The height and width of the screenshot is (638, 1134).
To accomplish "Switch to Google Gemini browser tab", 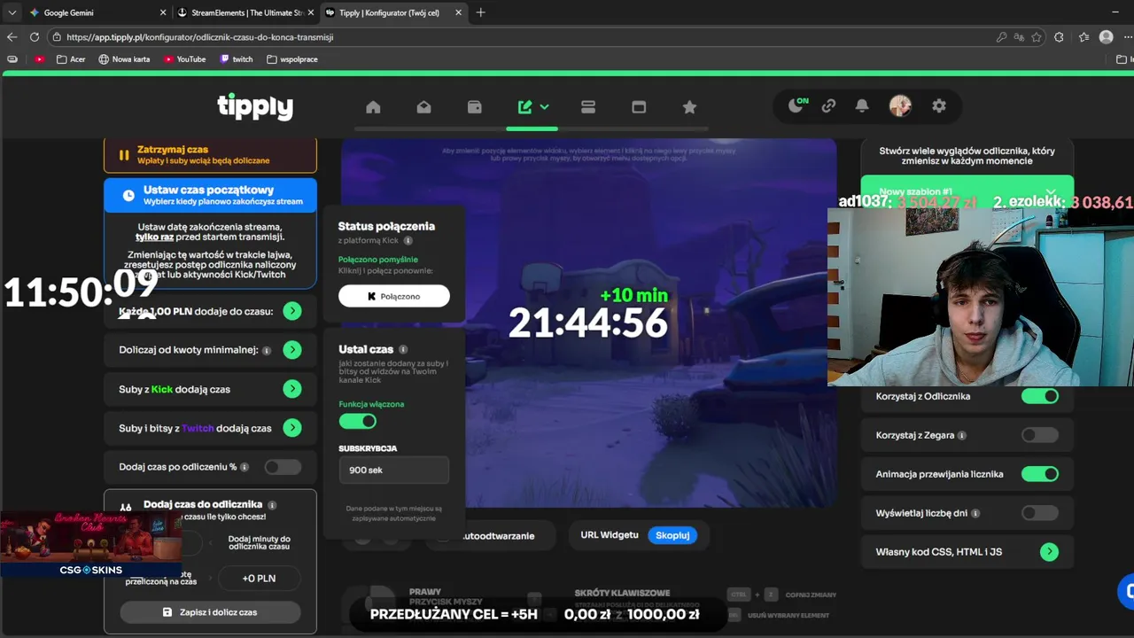I will (x=97, y=12).
